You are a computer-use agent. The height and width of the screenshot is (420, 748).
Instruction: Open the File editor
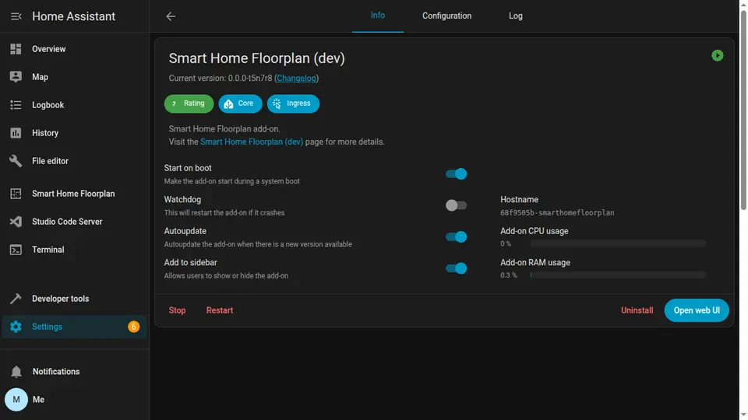click(75, 161)
